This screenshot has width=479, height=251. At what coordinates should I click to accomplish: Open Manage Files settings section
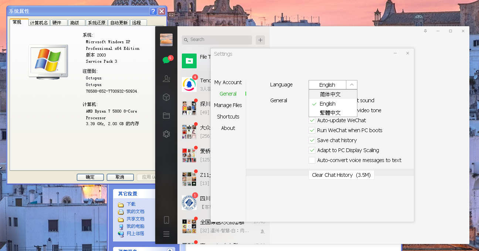tap(228, 105)
